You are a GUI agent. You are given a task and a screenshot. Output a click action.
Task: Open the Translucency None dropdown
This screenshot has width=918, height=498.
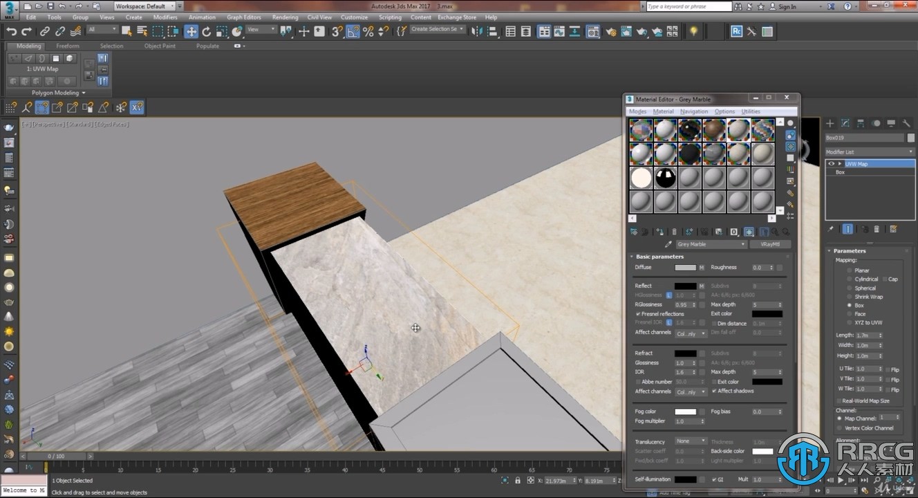click(x=691, y=441)
